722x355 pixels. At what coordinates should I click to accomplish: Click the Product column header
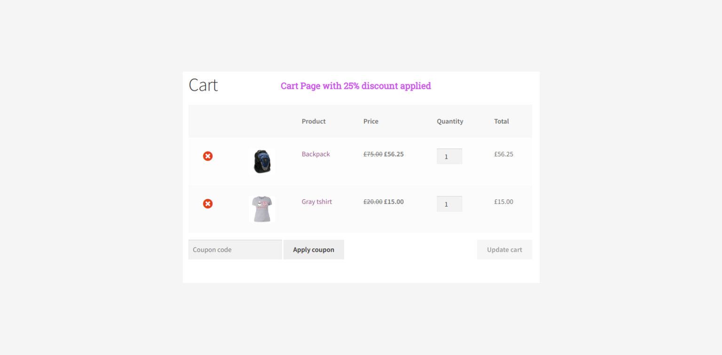[x=313, y=121]
